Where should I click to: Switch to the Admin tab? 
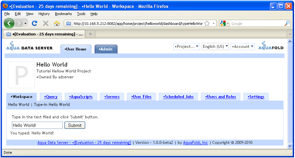click(x=106, y=49)
